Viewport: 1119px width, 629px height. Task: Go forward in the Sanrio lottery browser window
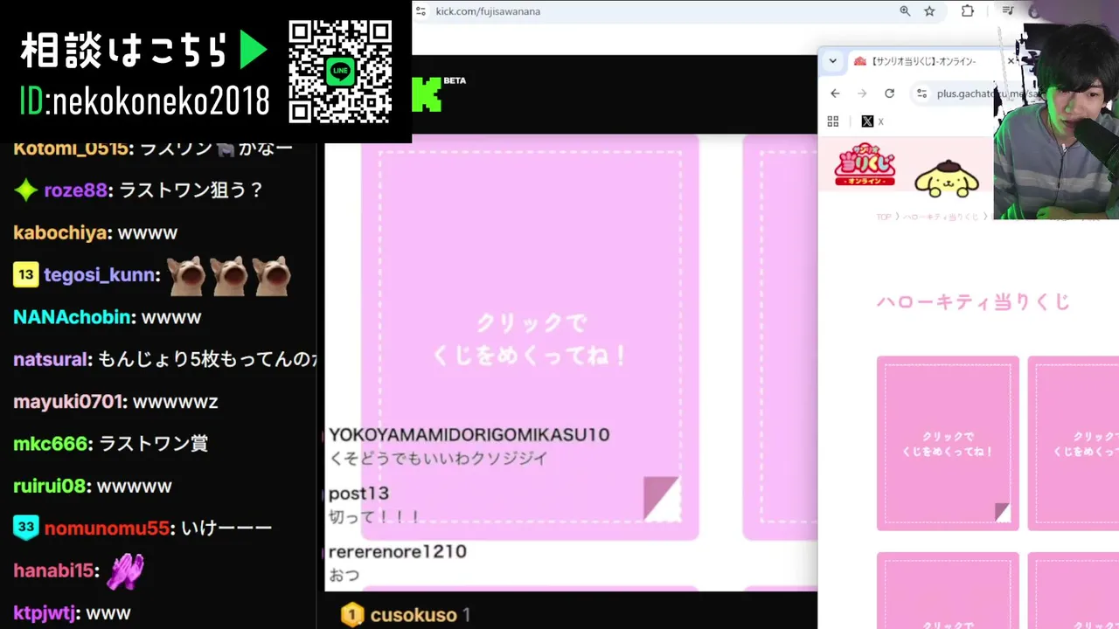[862, 93]
